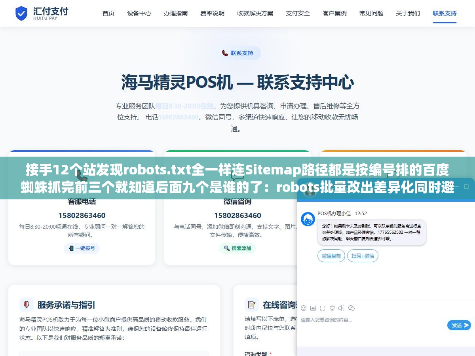The image size is (475, 356).
Task: Go to 办理指南 in the top navigation
Action: pos(176,13)
